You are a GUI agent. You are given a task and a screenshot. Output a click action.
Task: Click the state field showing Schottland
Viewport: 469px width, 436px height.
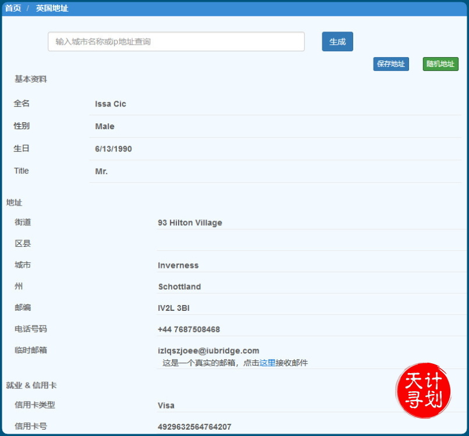(180, 287)
